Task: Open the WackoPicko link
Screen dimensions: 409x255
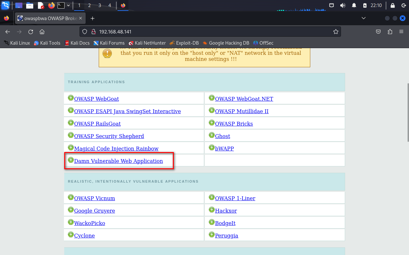Action: [x=89, y=223]
